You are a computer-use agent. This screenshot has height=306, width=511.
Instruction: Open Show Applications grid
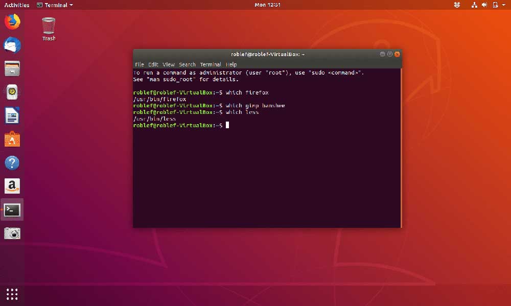click(x=11, y=294)
